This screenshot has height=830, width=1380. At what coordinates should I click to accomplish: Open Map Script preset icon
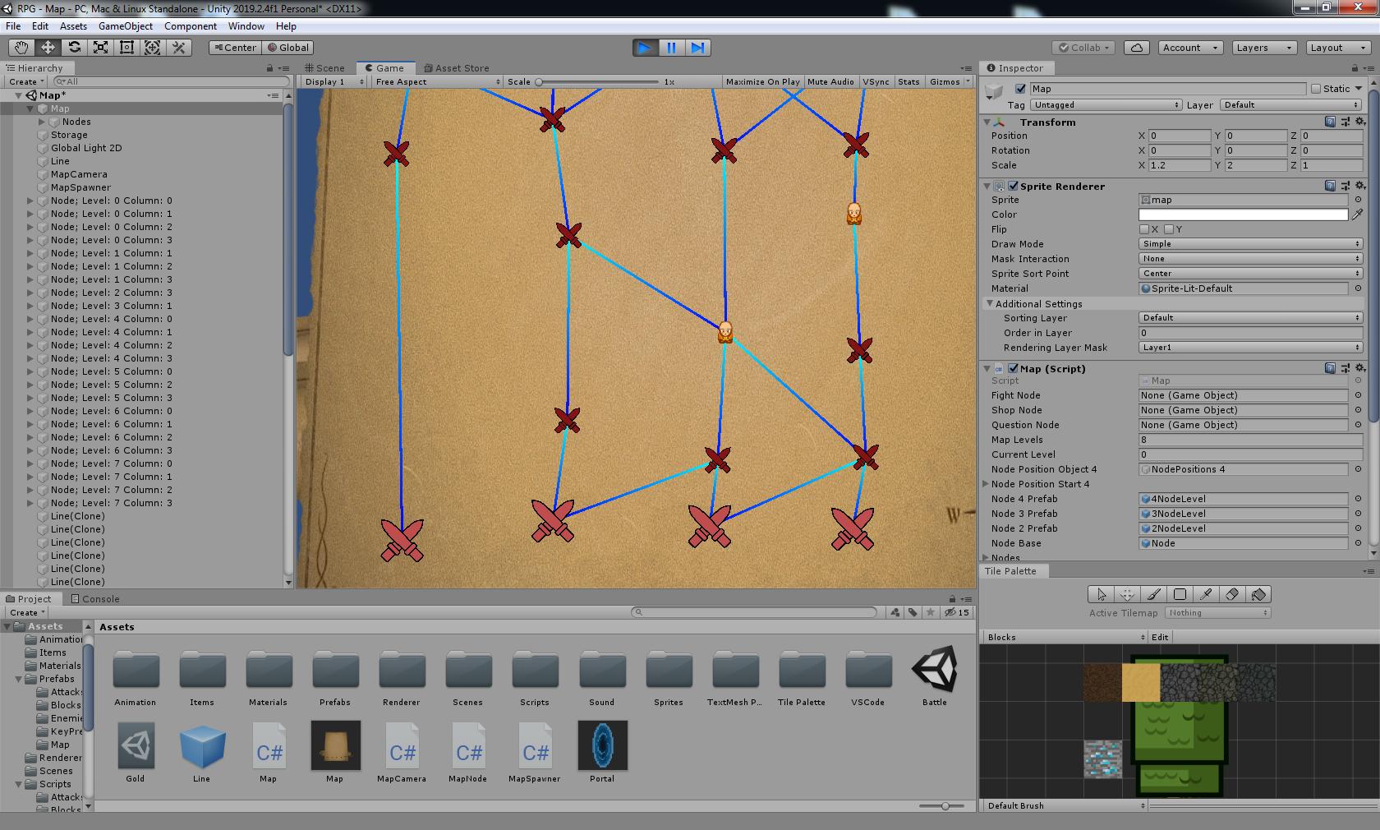pos(1345,368)
